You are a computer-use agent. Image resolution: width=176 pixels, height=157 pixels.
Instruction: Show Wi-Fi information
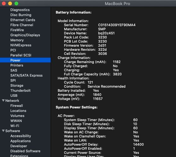point(15,126)
